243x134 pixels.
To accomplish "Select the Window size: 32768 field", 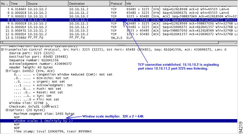I will [26, 103].
